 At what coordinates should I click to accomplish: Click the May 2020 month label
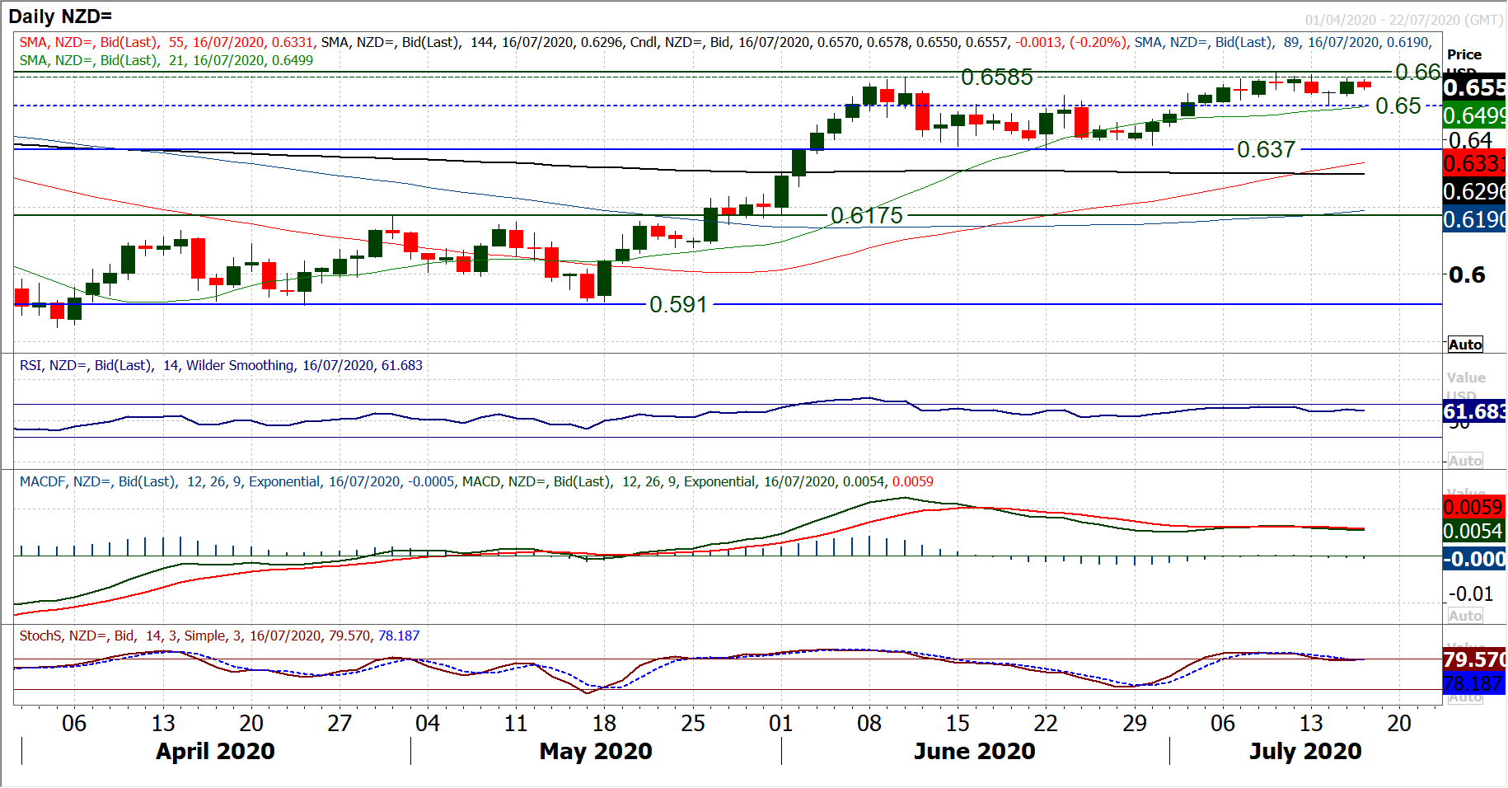(x=596, y=751)
